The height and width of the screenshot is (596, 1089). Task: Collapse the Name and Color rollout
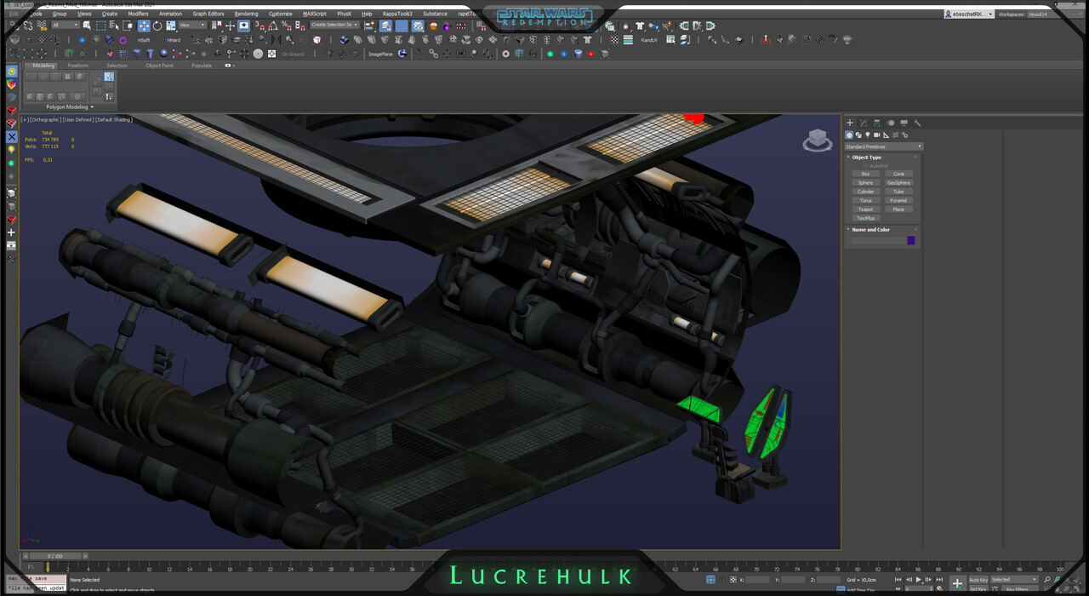coord(870,230)
